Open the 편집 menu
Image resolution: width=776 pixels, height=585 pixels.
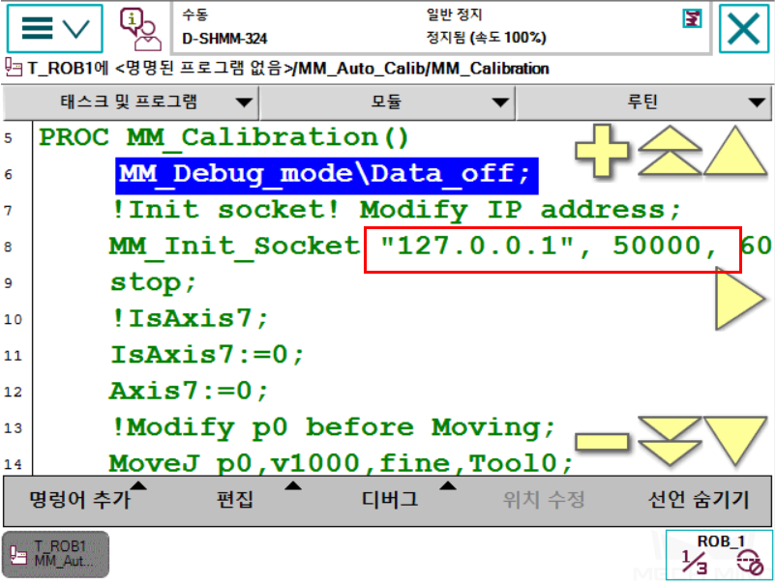[x=235, y=500]
